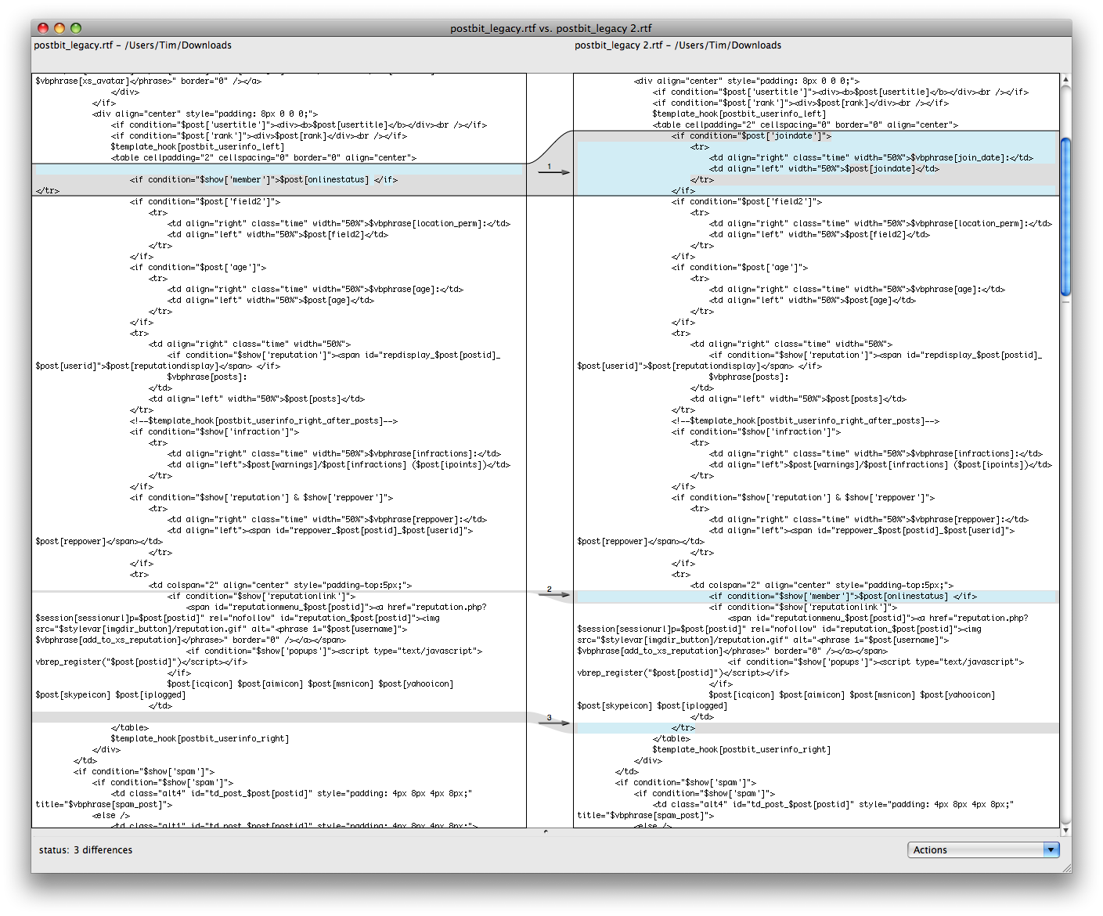1103x916 pixels.
Task: Close the FileMerge comparison window
Action: click(43, 28)
